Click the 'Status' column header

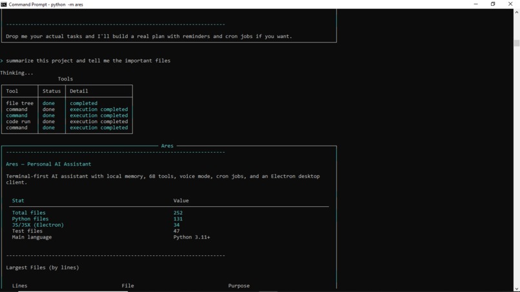tap(52, 91)
